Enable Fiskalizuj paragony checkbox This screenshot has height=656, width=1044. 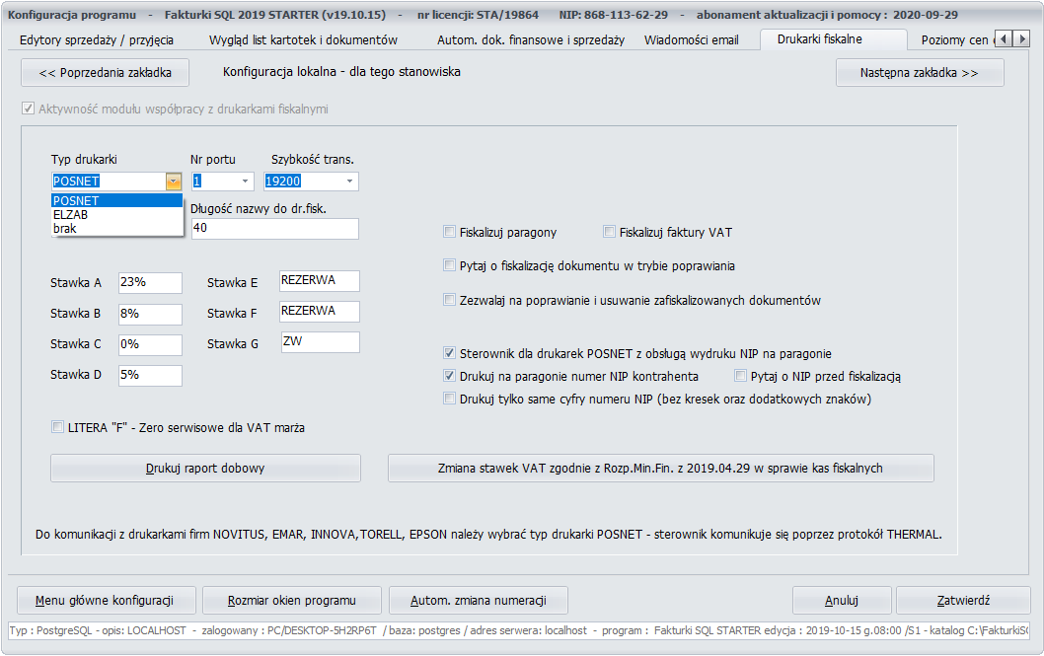tap(449, 232)
